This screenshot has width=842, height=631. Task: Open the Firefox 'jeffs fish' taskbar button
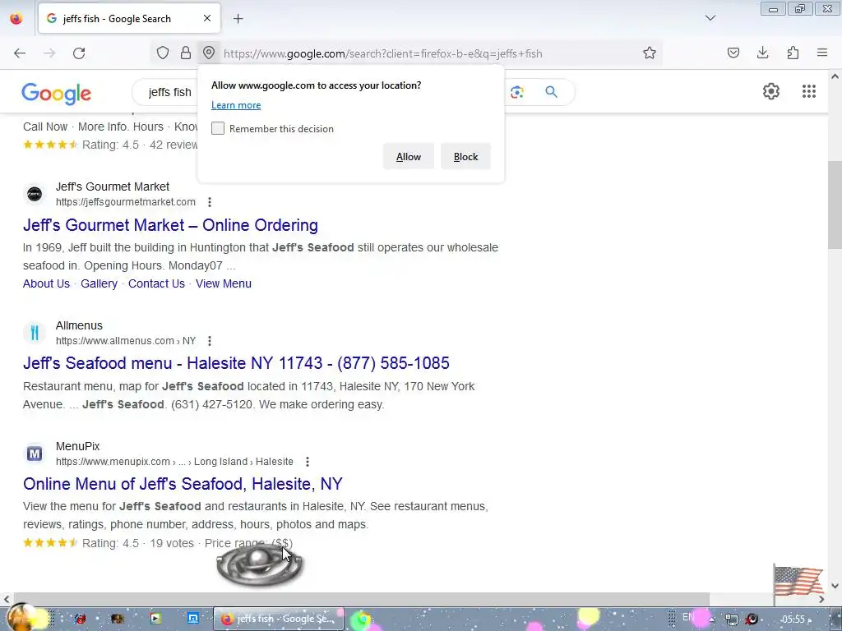[x=278, y=619]
